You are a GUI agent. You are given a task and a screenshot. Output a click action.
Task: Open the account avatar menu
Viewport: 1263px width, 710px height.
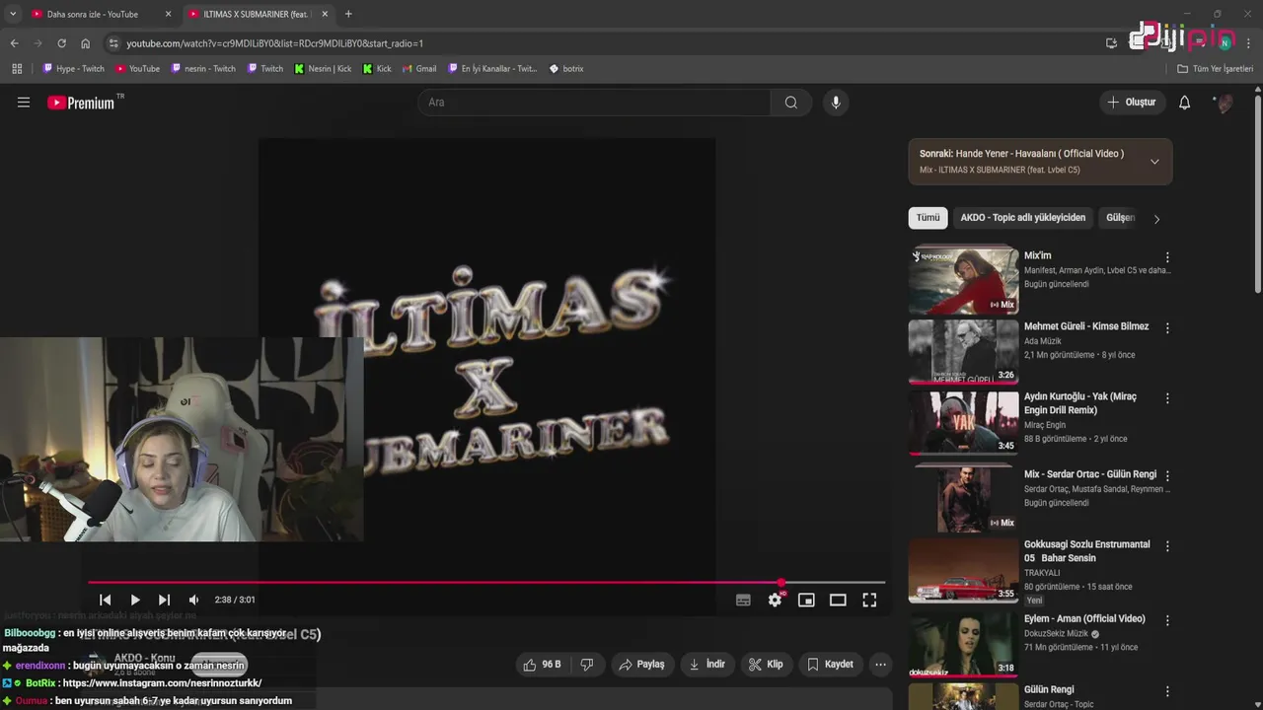click(x=1224, y=103)
